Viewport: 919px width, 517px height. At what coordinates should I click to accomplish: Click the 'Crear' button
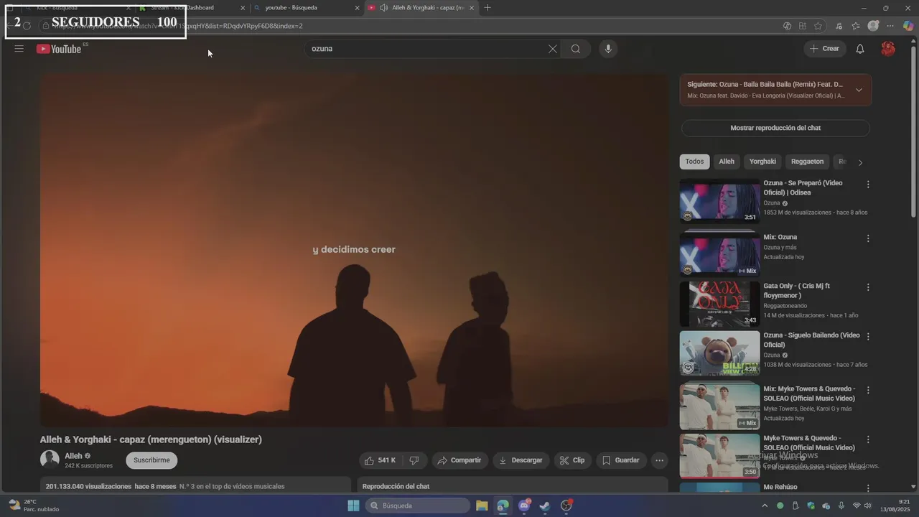coord(824,49)
